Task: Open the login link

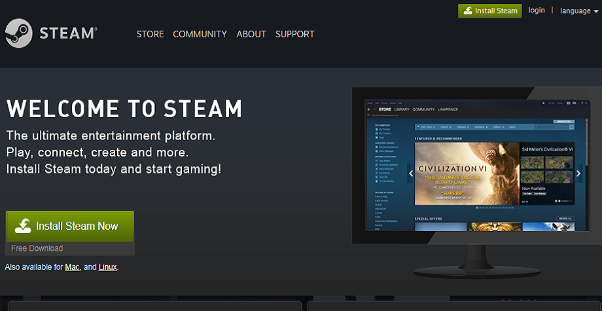Action: tap(537, 10)
